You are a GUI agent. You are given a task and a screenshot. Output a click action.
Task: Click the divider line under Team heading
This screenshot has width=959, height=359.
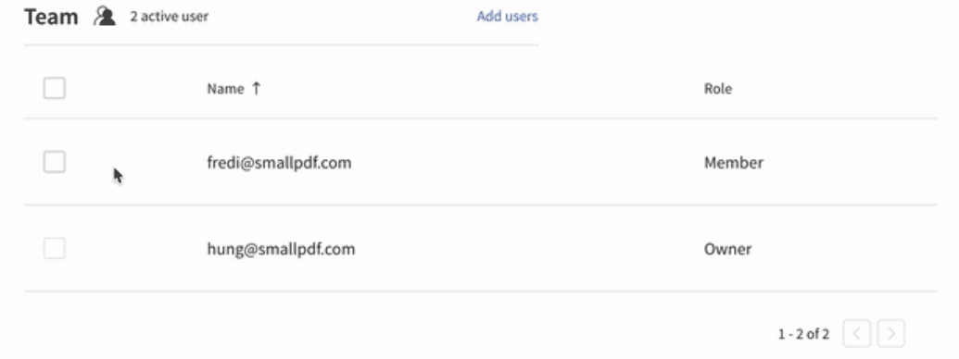[x=282, y=44]
